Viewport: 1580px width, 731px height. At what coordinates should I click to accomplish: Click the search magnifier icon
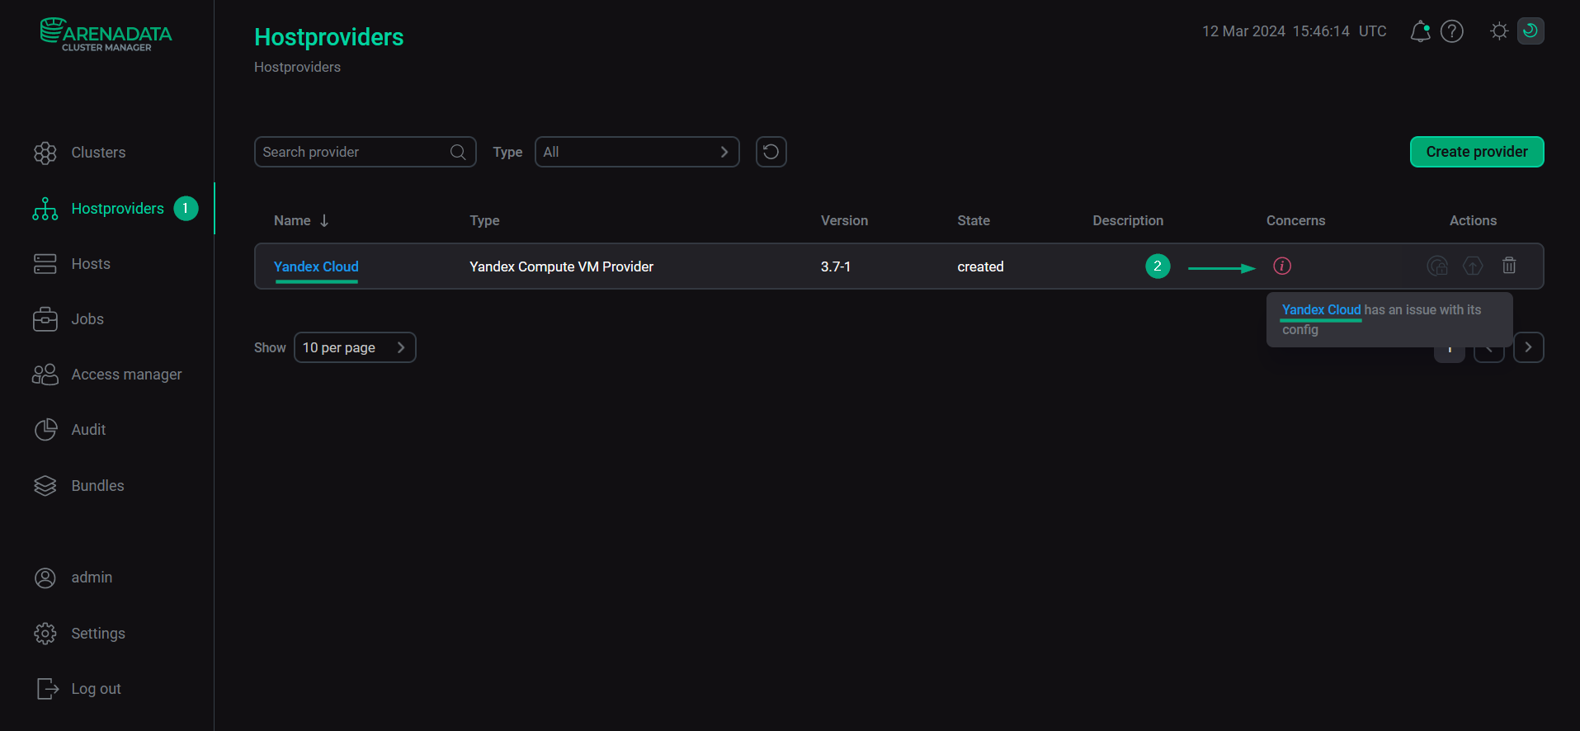pos(458,152)
